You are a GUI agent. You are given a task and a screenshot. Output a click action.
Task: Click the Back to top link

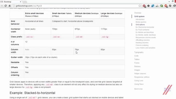tap(138, 89)
